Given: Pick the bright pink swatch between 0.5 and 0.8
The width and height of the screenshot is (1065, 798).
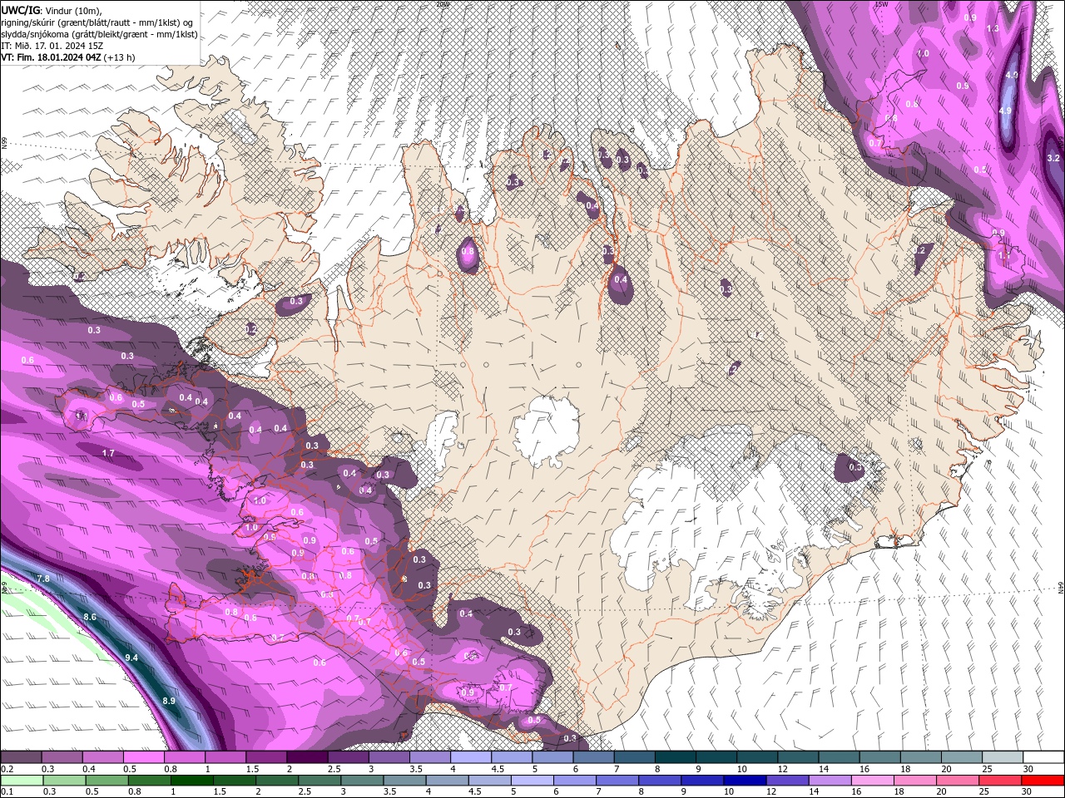Looking at the screenshot, I should 143,757.
